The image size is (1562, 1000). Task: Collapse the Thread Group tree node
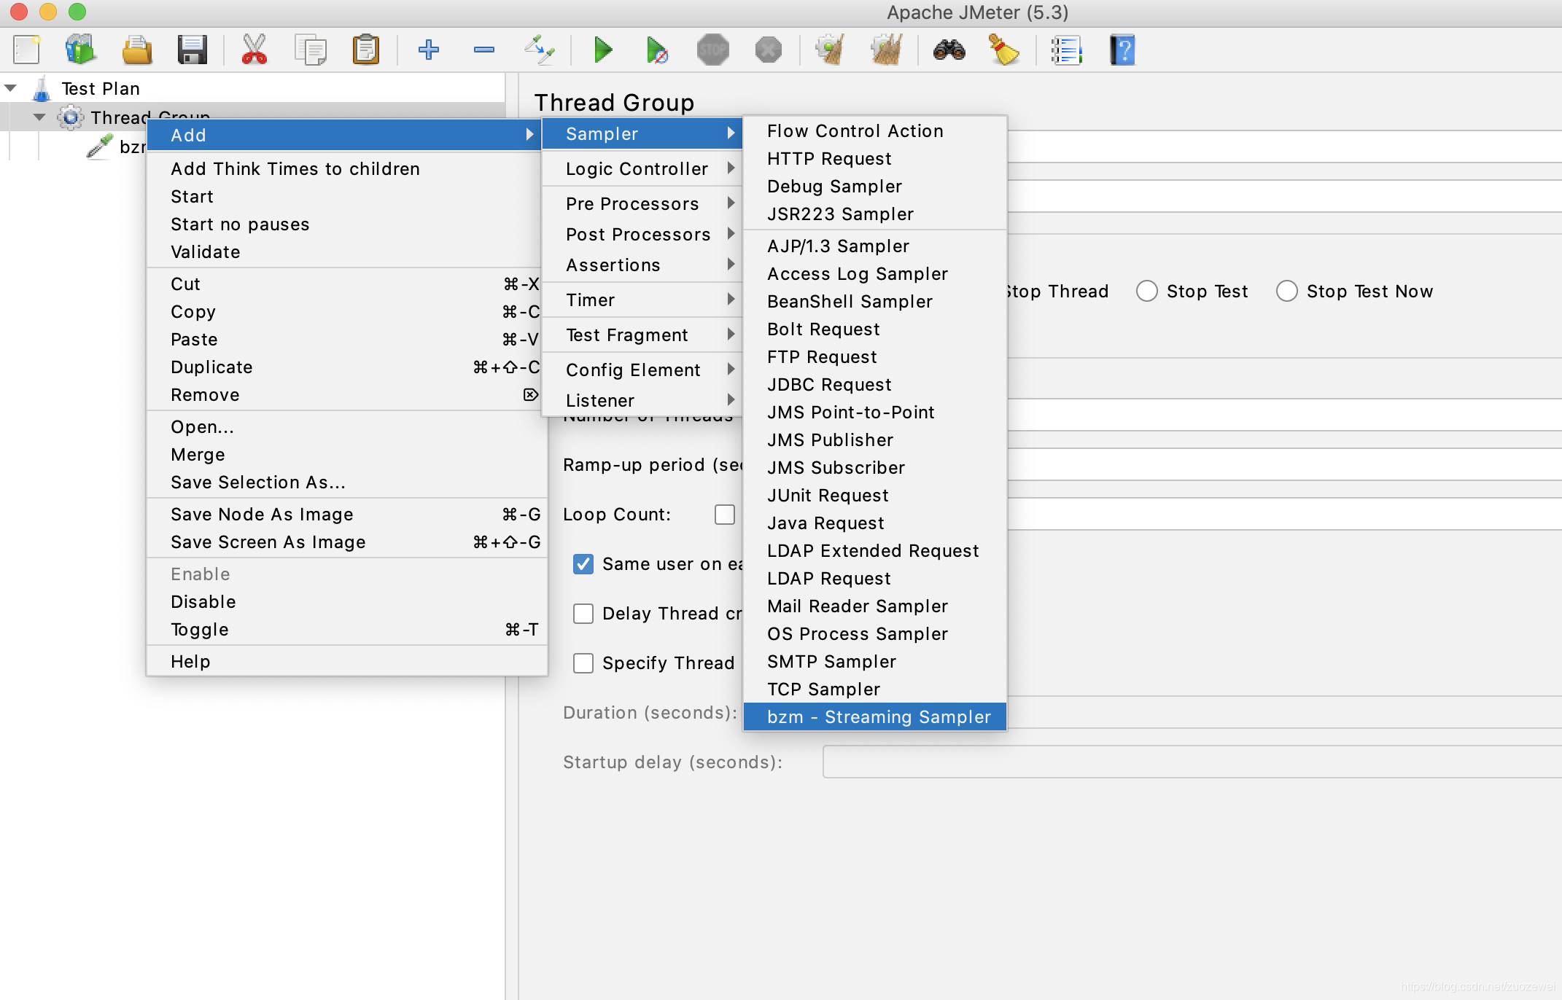point(39,117)
